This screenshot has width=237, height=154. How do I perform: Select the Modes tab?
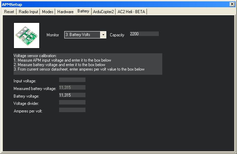point(48,11)
